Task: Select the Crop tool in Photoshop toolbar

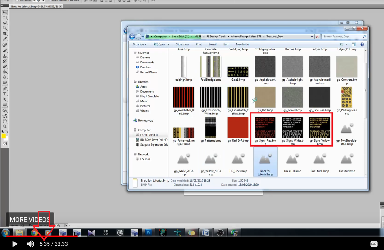Action: tap(5, 34)
